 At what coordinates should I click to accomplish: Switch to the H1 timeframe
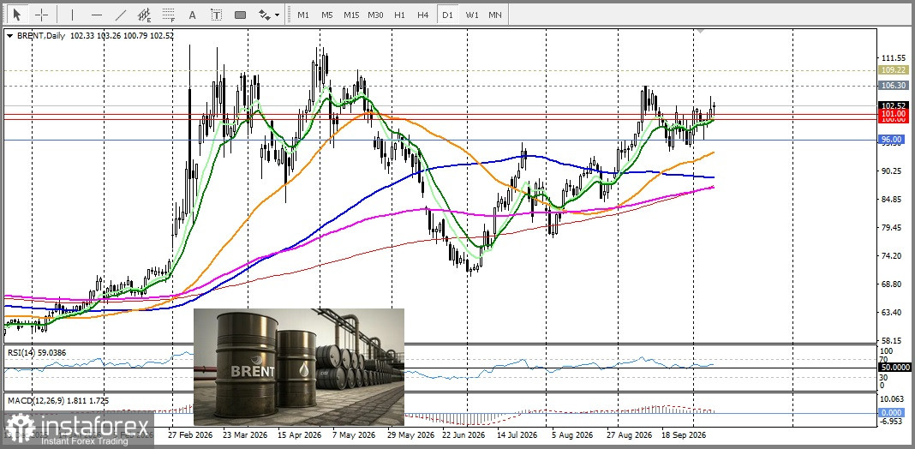399,15
